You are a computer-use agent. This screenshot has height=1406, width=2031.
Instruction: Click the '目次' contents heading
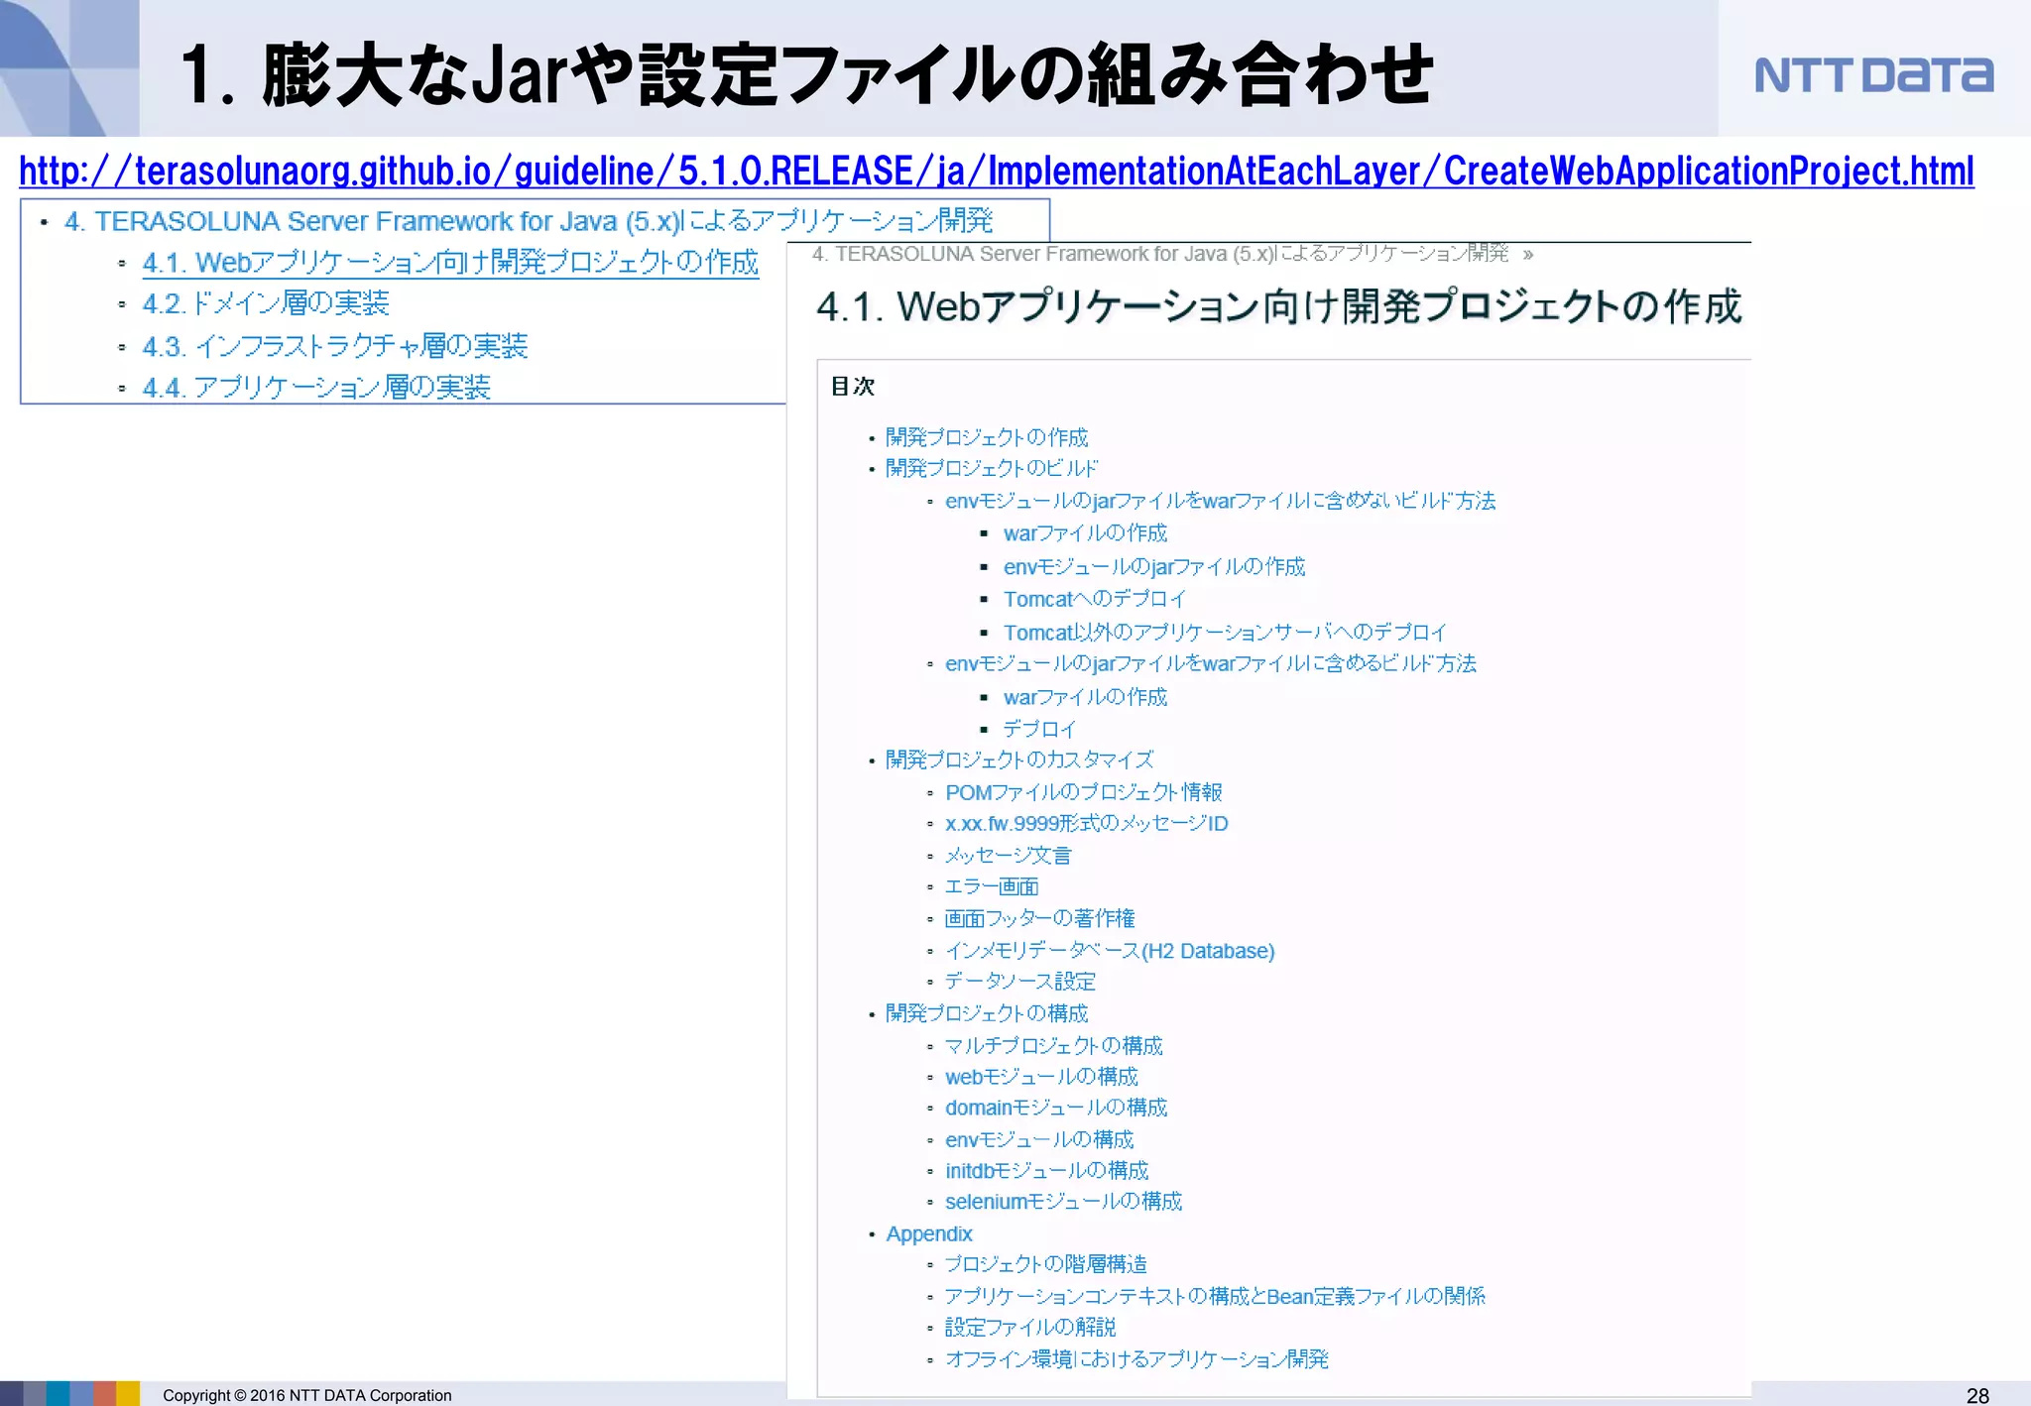point(853,386)
